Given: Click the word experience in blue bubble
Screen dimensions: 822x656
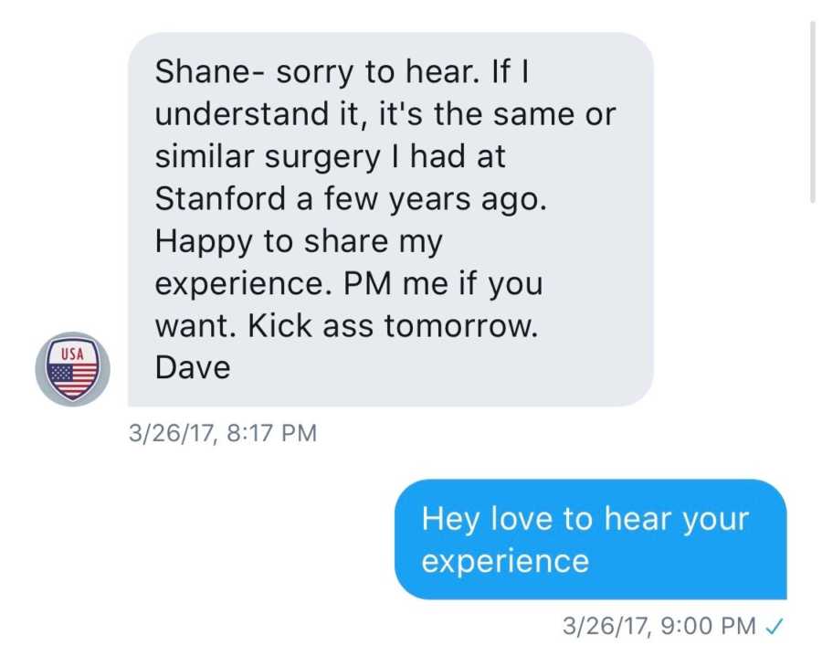Looking at the screenshot, I should [505, 562].
